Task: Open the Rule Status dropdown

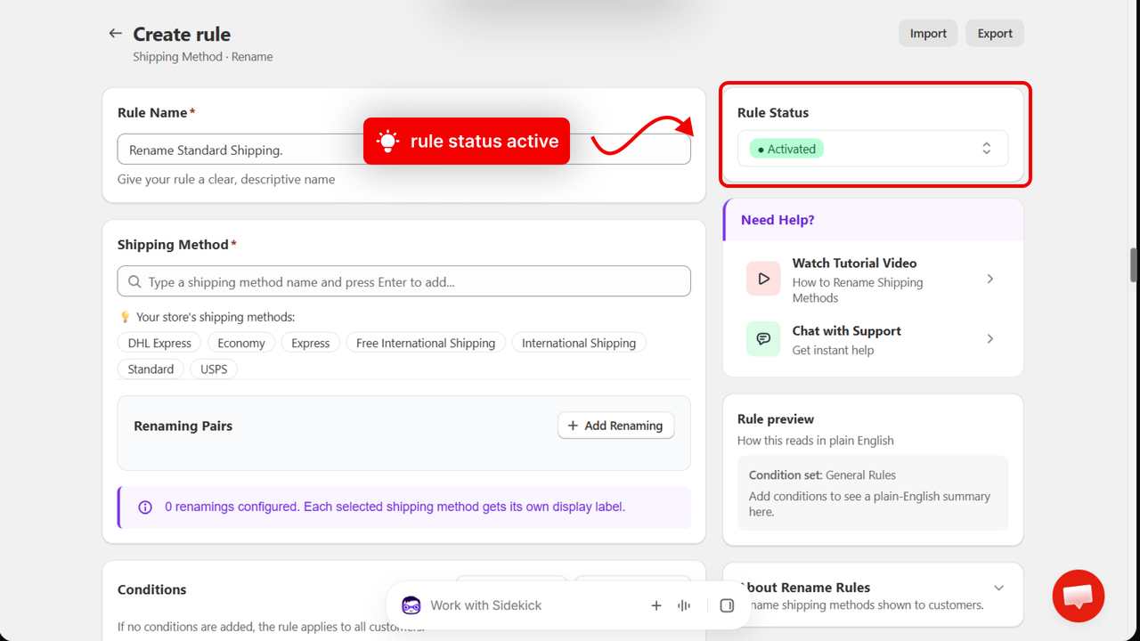Action: (x=873, y=149)
